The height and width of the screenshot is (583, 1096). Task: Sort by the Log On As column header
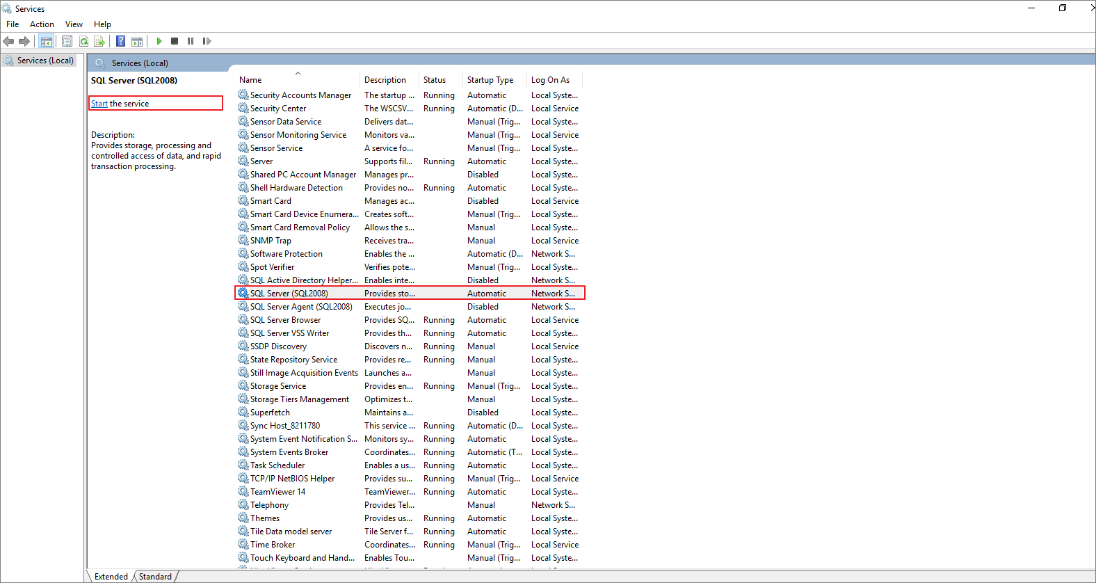click(554, 80)
